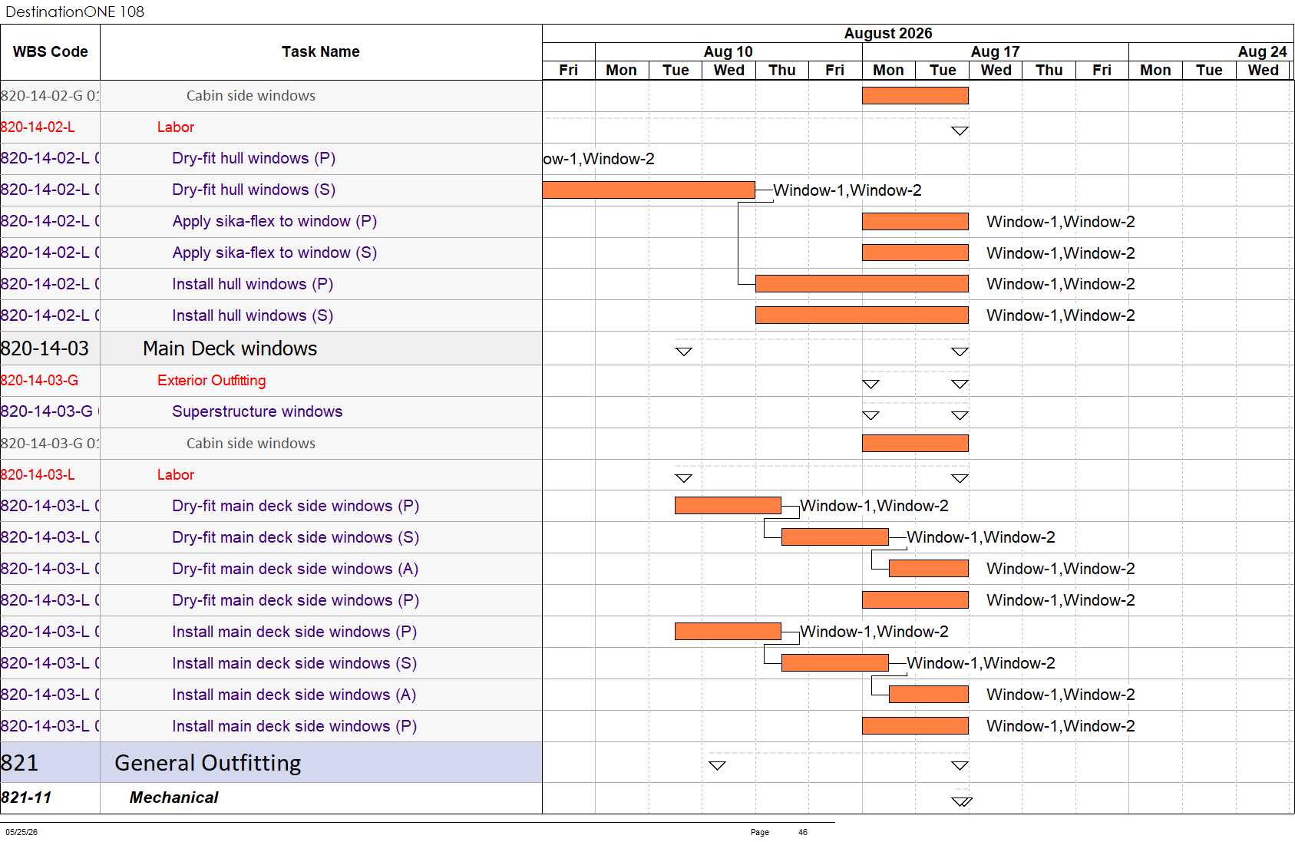Click the Install hull windows (P) Gantt bar
The height and width of the screenshot is (842, 1295).
pos(861,284)
